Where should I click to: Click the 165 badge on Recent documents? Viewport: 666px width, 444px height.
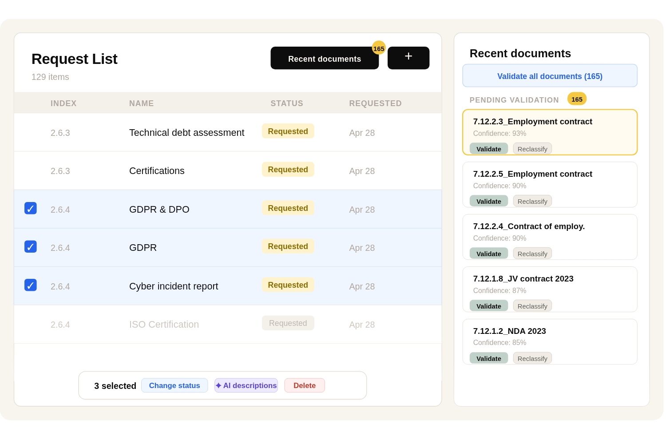coord(379,48)
